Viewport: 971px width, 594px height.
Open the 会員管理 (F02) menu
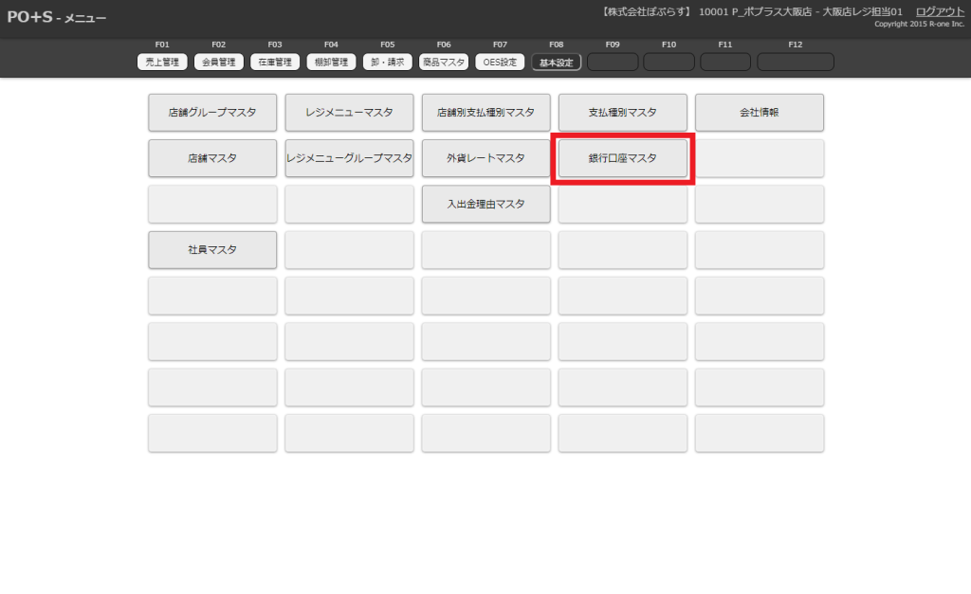coord(218,63)
